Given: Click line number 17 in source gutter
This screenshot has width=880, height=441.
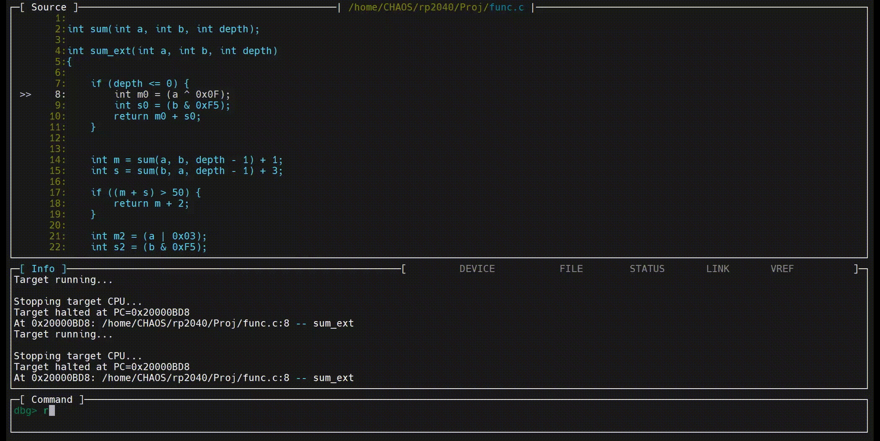Looking at the screenshot, I should tap(57, 193).
